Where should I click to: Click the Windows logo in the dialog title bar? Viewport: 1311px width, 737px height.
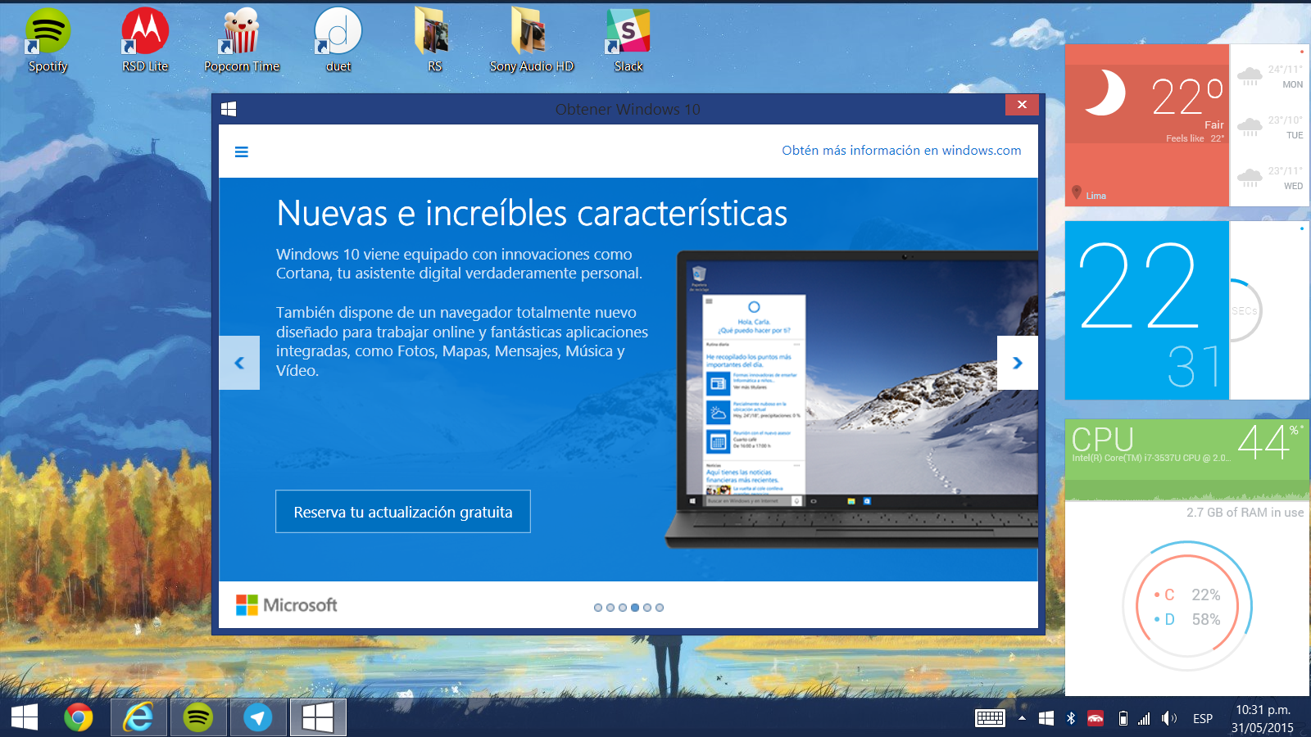point(229,109)
